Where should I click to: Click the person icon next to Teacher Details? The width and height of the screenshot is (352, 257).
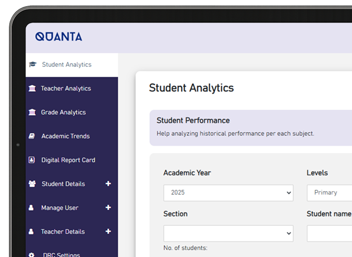click(x=31, y=232)
